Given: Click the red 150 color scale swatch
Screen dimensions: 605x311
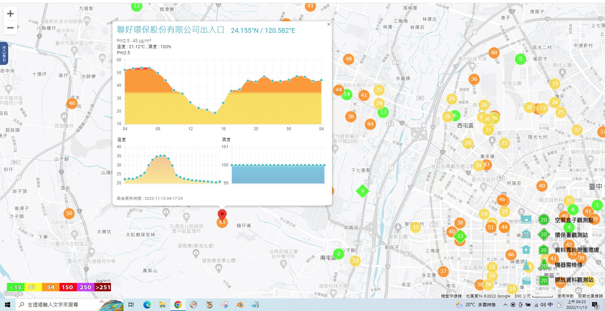Looking at the screenshot, I should pos(67,287).
